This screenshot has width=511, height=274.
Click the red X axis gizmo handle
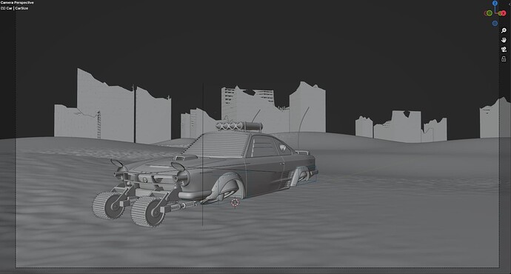(x=504, y=13)
